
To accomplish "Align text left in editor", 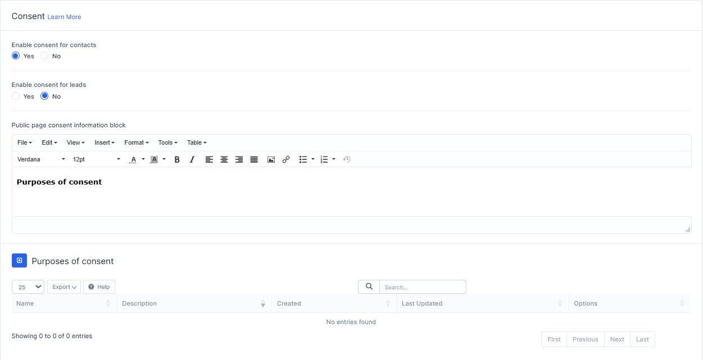I will click(209, 160).
